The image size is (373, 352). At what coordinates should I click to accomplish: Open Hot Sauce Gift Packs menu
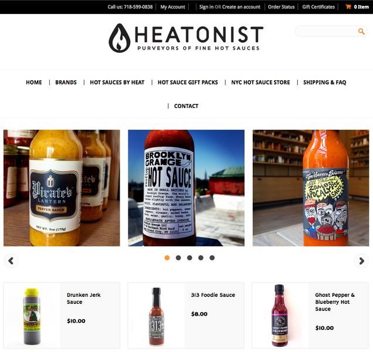[188, 82]
